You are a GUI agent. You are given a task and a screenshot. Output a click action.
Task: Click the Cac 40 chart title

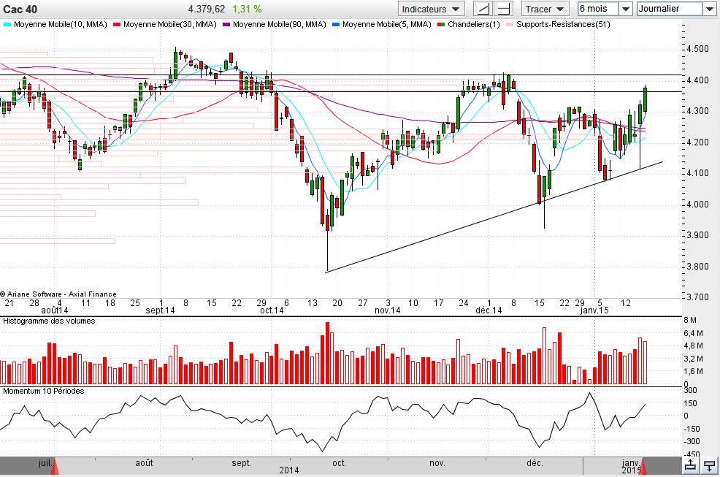tap(20, 9)
